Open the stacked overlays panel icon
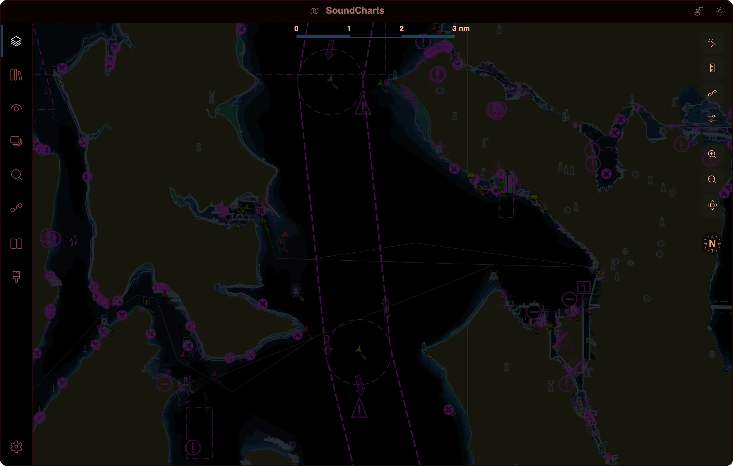Screen dimensions: 733x466 pyautogui.click(x=16, y=141)
